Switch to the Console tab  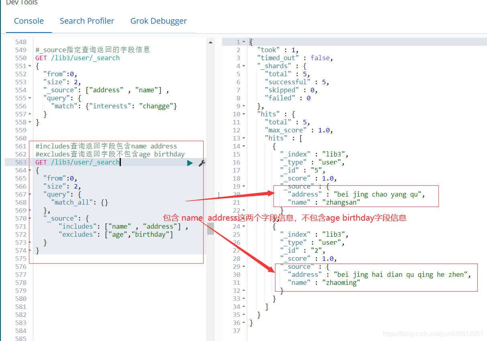[29, 21]
